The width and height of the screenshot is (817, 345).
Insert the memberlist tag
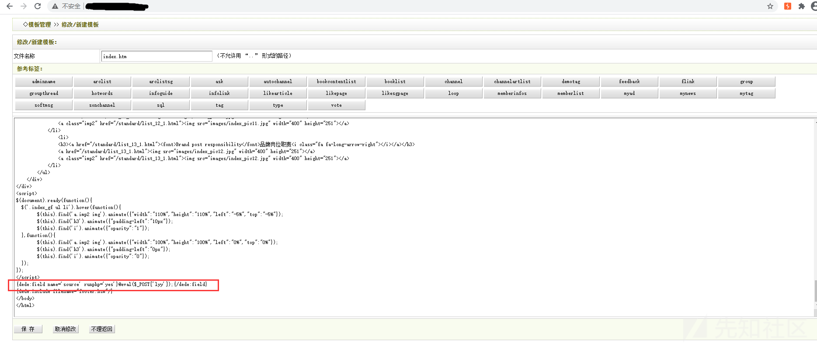point(571,93)
